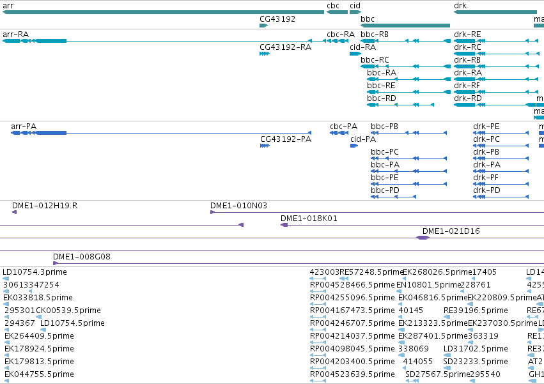Open the RP004246707.5prime EST label

tap(352, 323)
